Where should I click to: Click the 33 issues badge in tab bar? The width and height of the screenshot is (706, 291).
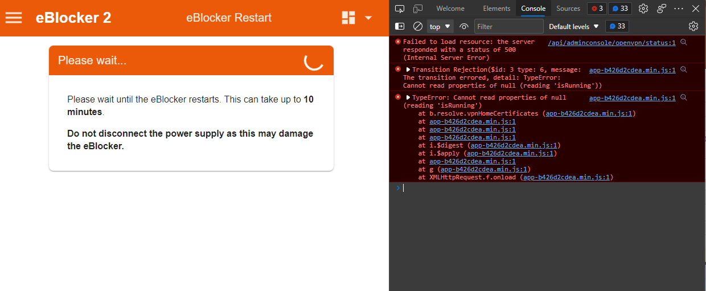[619, 9]
